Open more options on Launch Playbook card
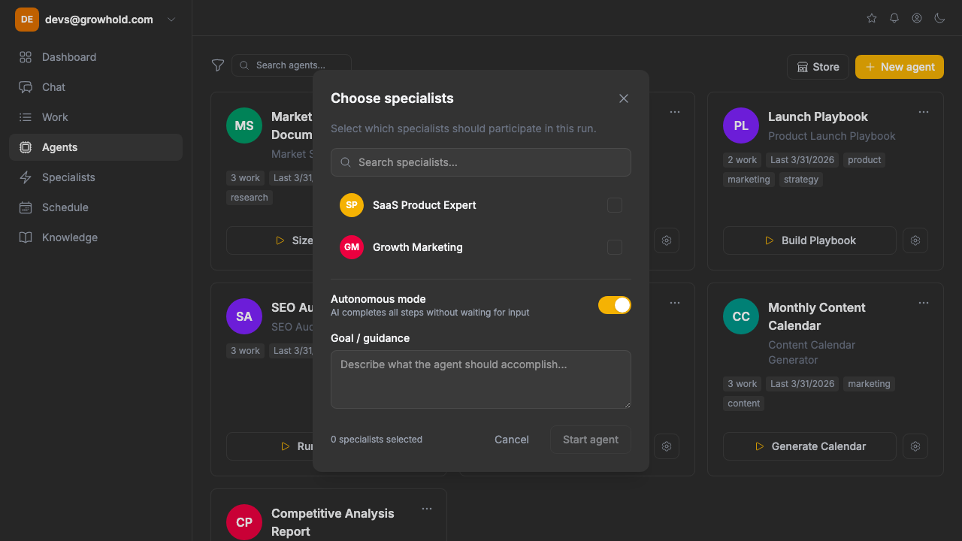 pos(924,112)
